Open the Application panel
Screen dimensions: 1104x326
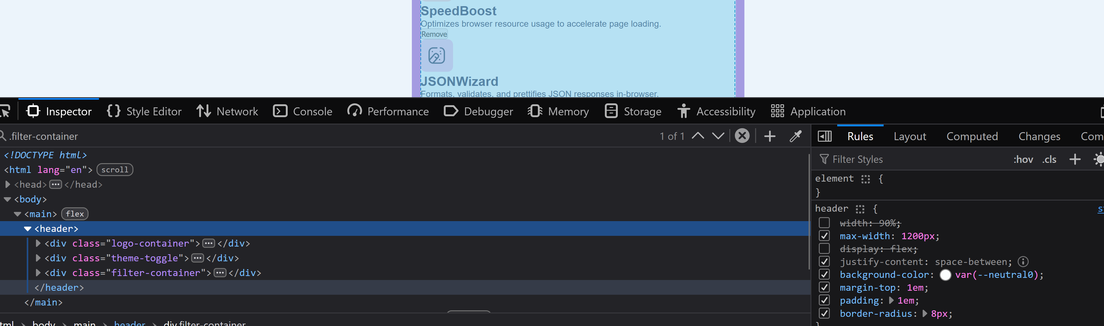click(808, 111)
